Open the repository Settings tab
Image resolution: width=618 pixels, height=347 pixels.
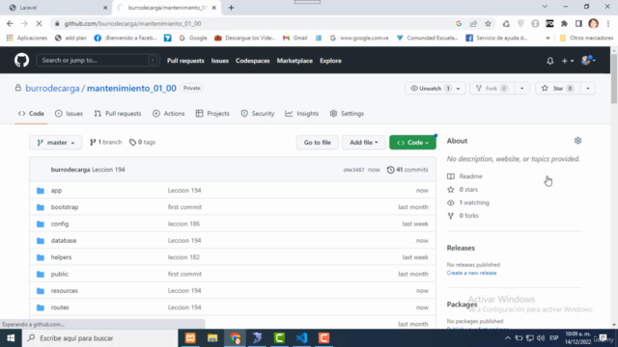click(x=347, y=114)
